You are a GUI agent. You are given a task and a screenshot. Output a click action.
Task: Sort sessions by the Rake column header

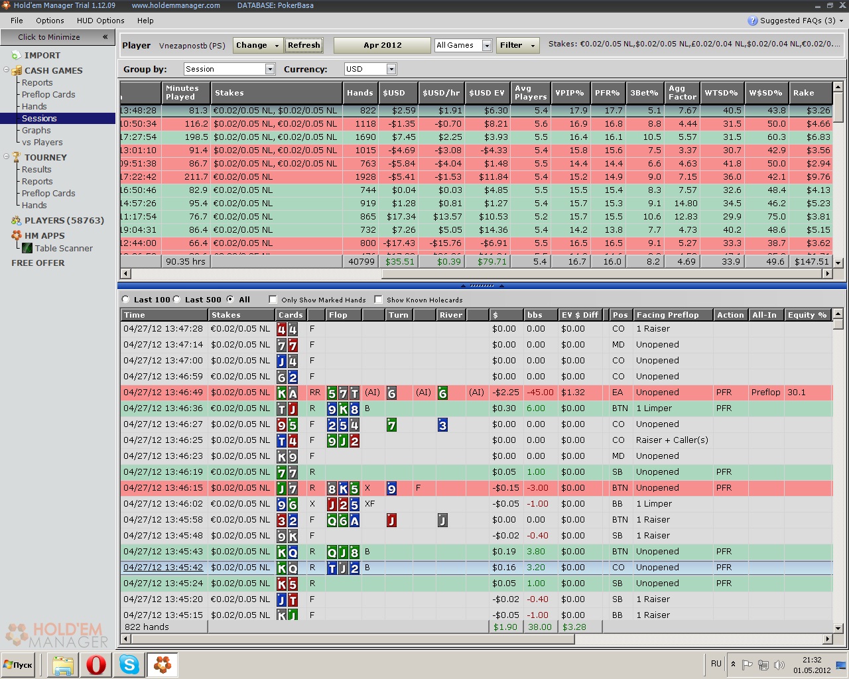point(811,93)
